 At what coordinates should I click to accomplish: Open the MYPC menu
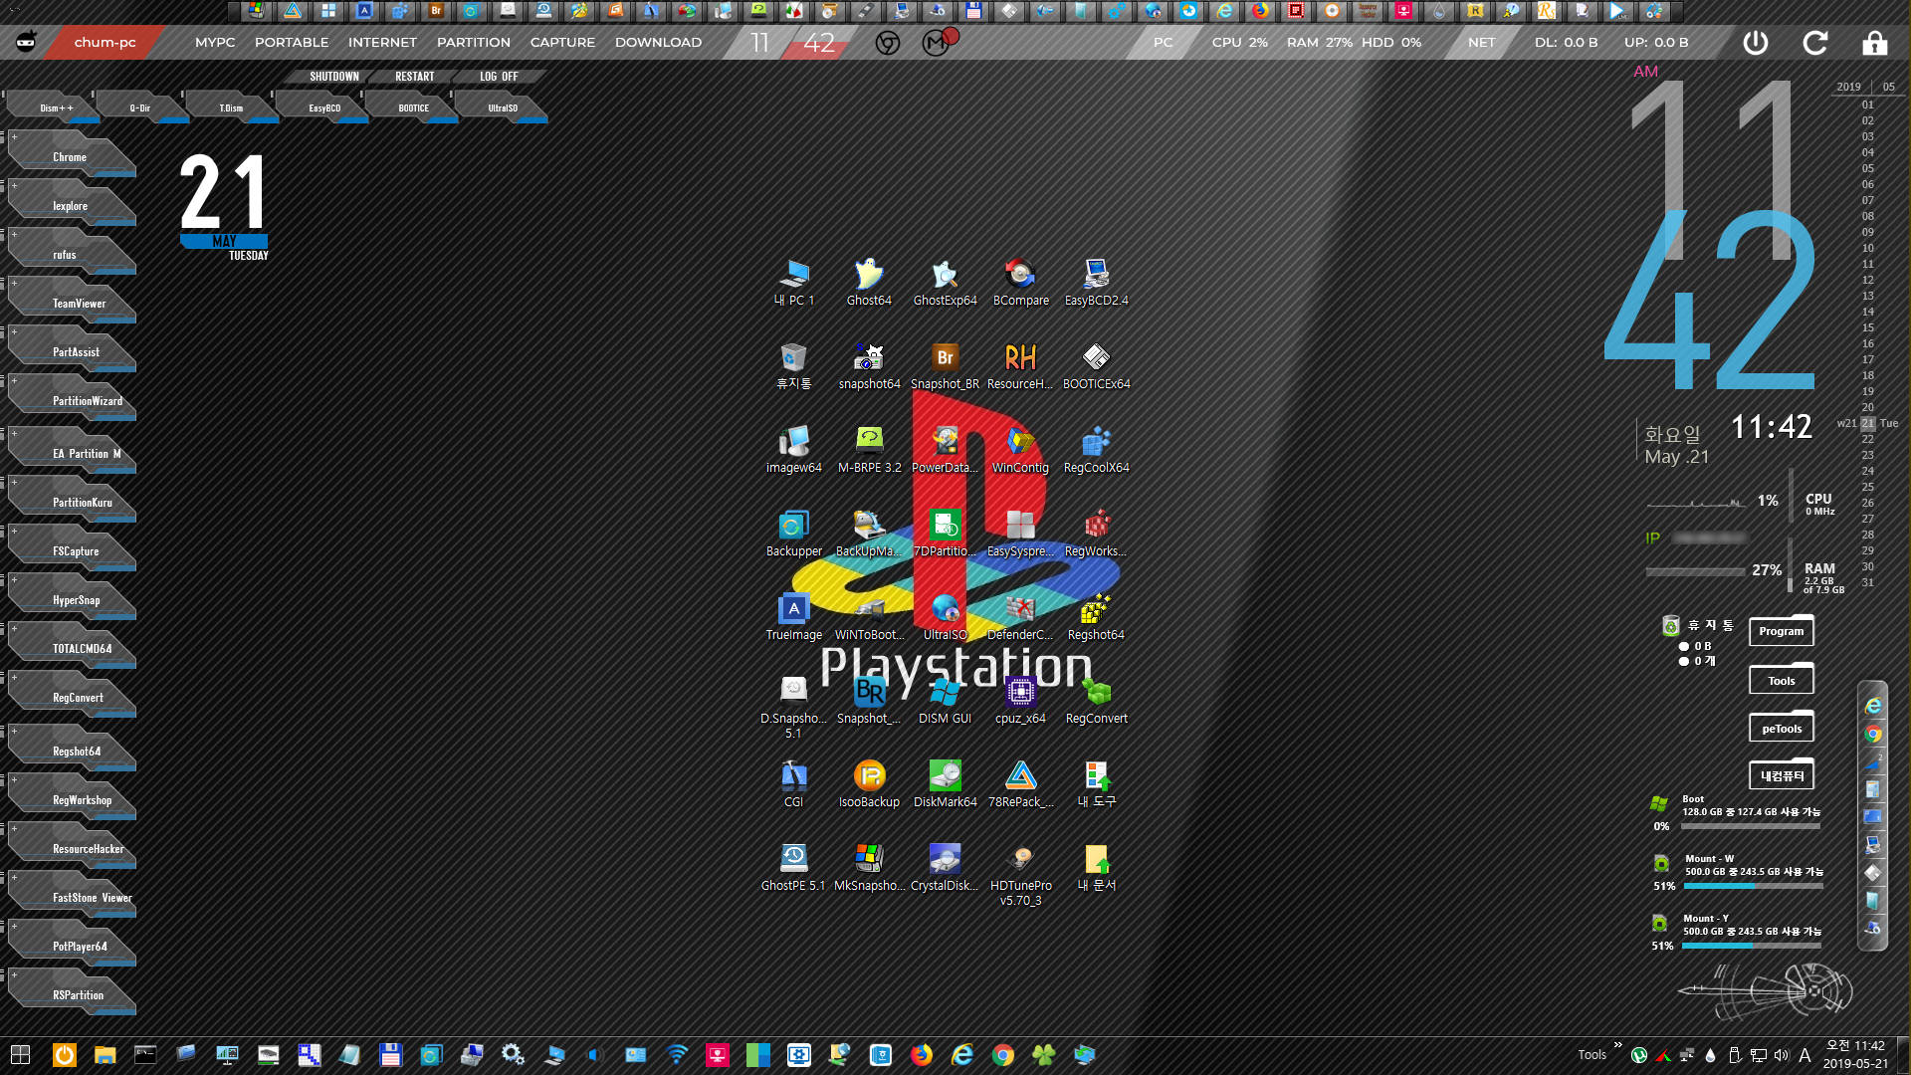tap(215, 43)
